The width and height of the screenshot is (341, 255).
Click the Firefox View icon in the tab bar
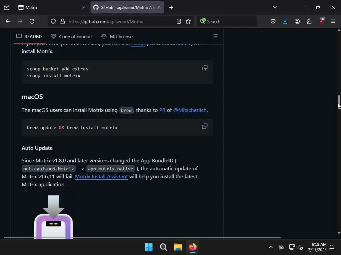[x=7, y=8]
